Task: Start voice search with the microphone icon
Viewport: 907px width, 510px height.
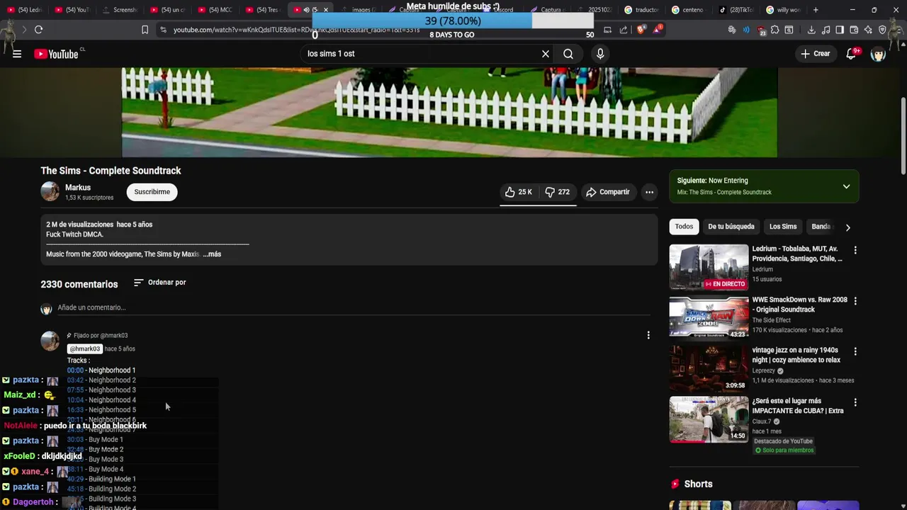Action: (x=600, y=54)
